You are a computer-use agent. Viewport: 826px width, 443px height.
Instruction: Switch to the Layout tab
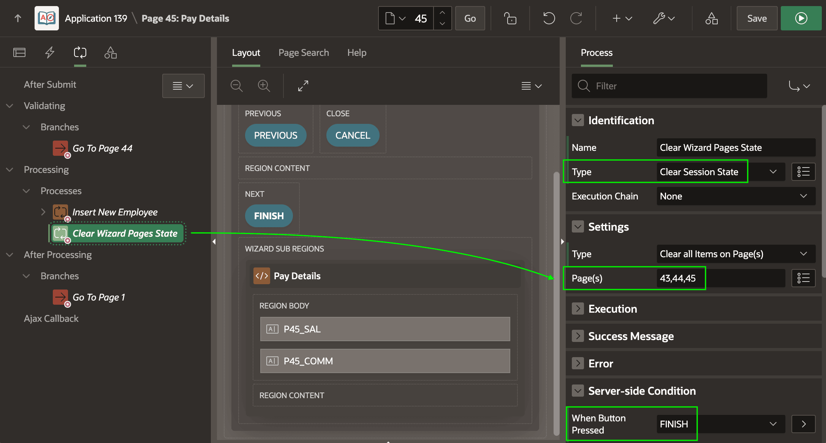[x=246, y=52]
